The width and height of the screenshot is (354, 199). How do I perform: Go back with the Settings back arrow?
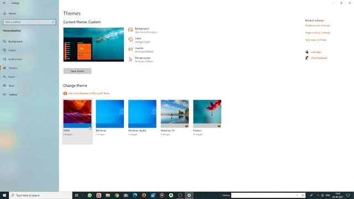point(4,3)
